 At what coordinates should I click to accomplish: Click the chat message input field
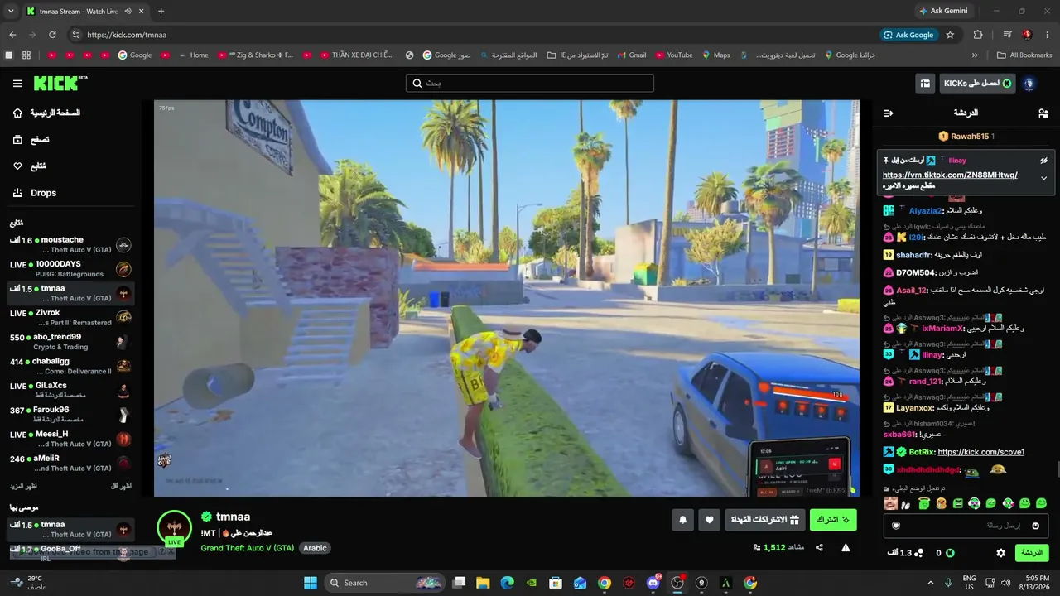click(x=966, y=526)
